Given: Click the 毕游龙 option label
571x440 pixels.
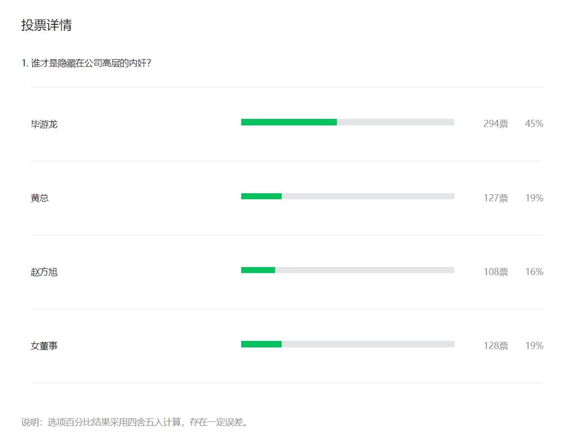Looking at the screenshot, I should (44, 125).
